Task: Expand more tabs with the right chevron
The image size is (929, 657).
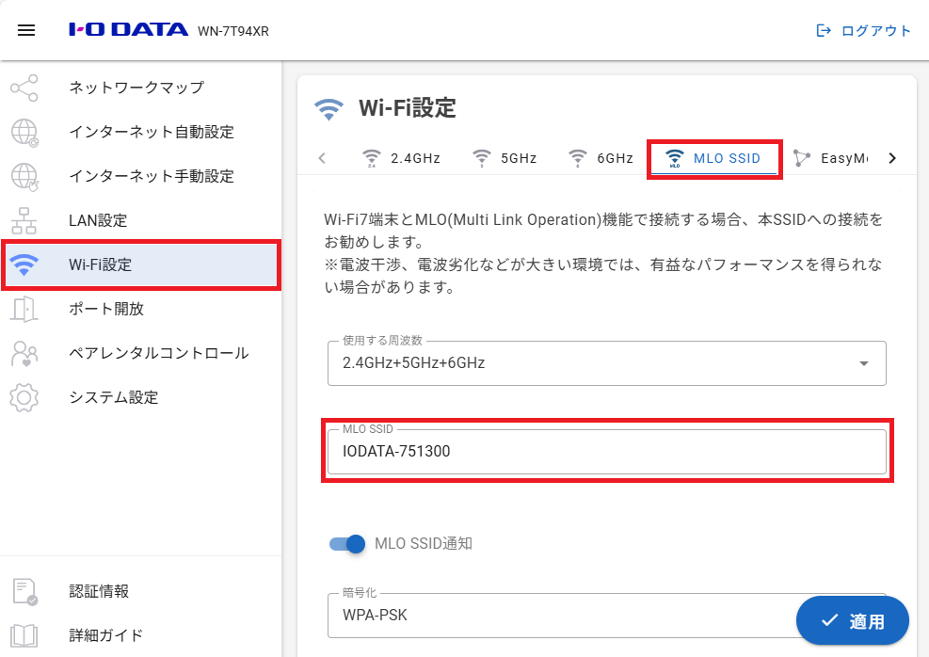Action: click(891, 158)
